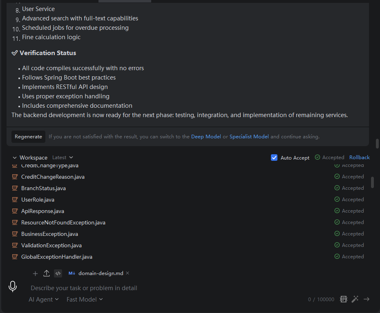Click the Rollback link
This screenshot has height=313, width=380.
point(360,158)
